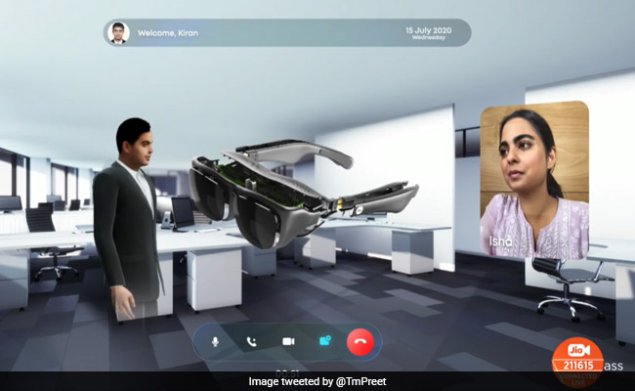The height and width of the screenshot is (391, 635).
Task: Click the suited avatar figure
Action: (129, 219)
